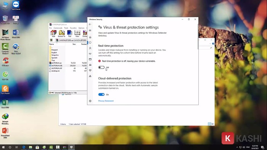Open Family options icon in sidebar
Image resolution: width=267 pixels, height=150 pixels.
pyautogui.click(x=90, y=76)
